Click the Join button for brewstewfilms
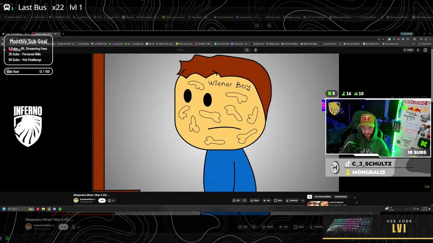433x243 pixels. [102, 200]
